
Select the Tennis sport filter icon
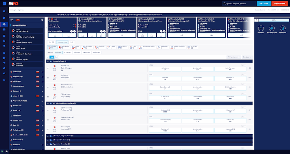click(77, 47)
